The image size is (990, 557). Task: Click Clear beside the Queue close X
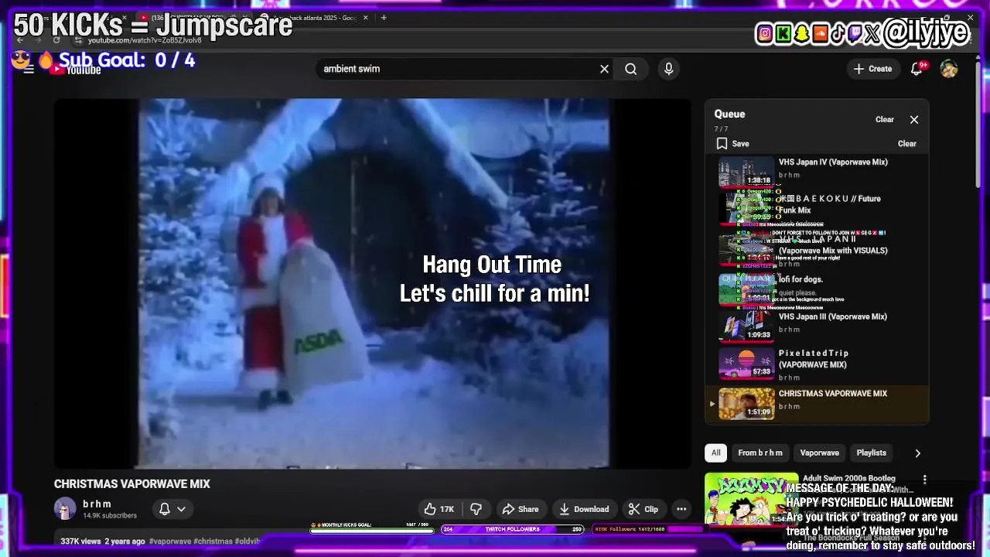pyautogui.click(x=885, y=120)
